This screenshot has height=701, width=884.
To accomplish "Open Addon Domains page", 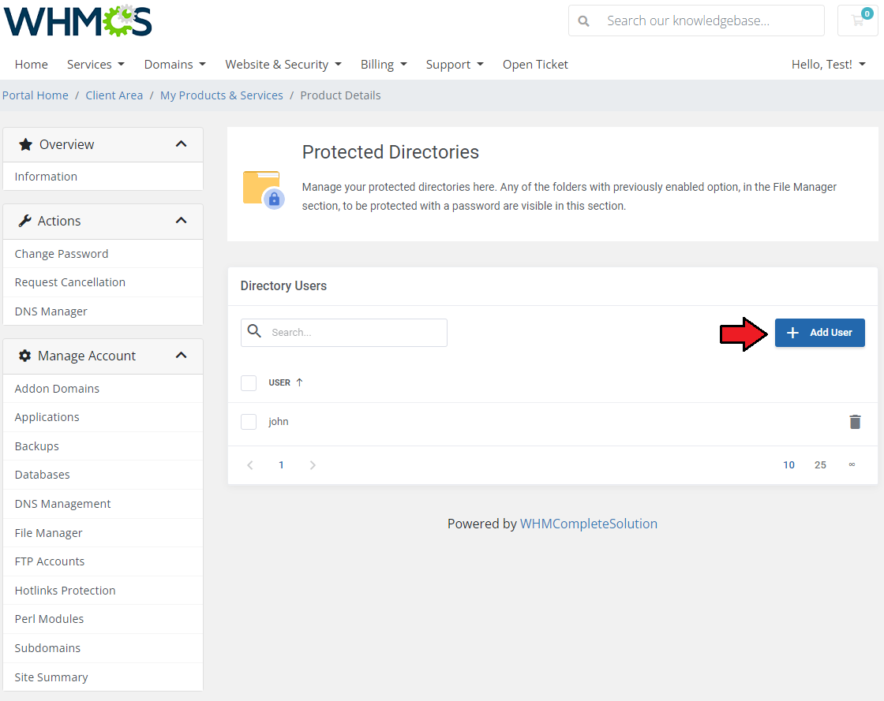I will (x=103, y=389).
